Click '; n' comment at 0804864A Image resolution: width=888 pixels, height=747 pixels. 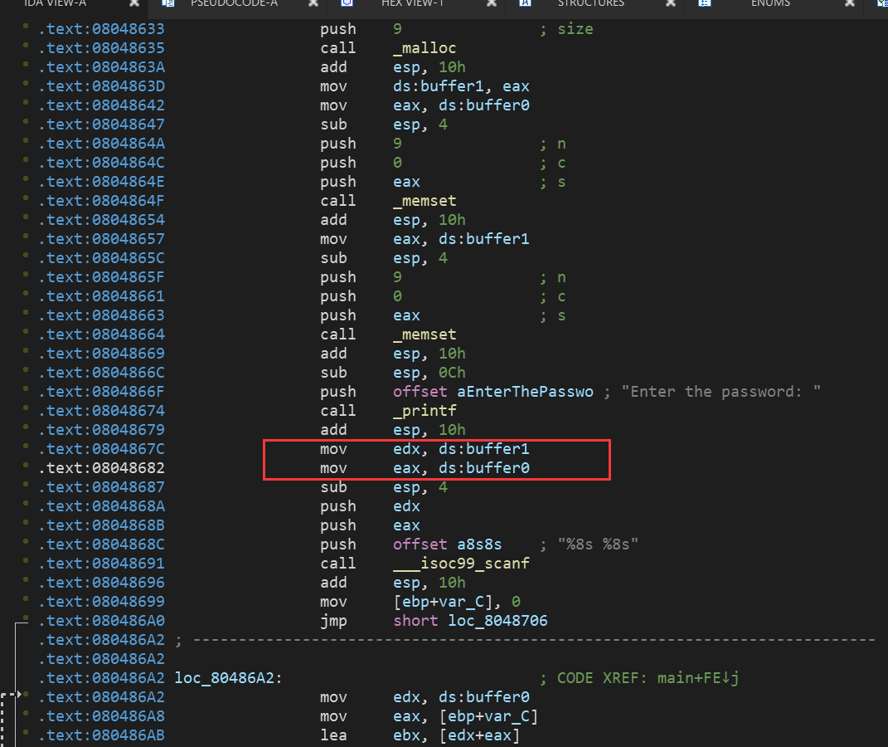pyautogui.click(x=553, y=144)
